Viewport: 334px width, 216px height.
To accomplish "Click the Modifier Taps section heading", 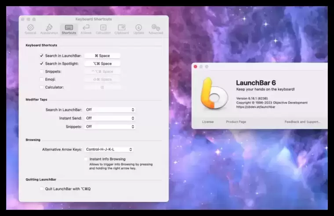I will pos(36,99).
